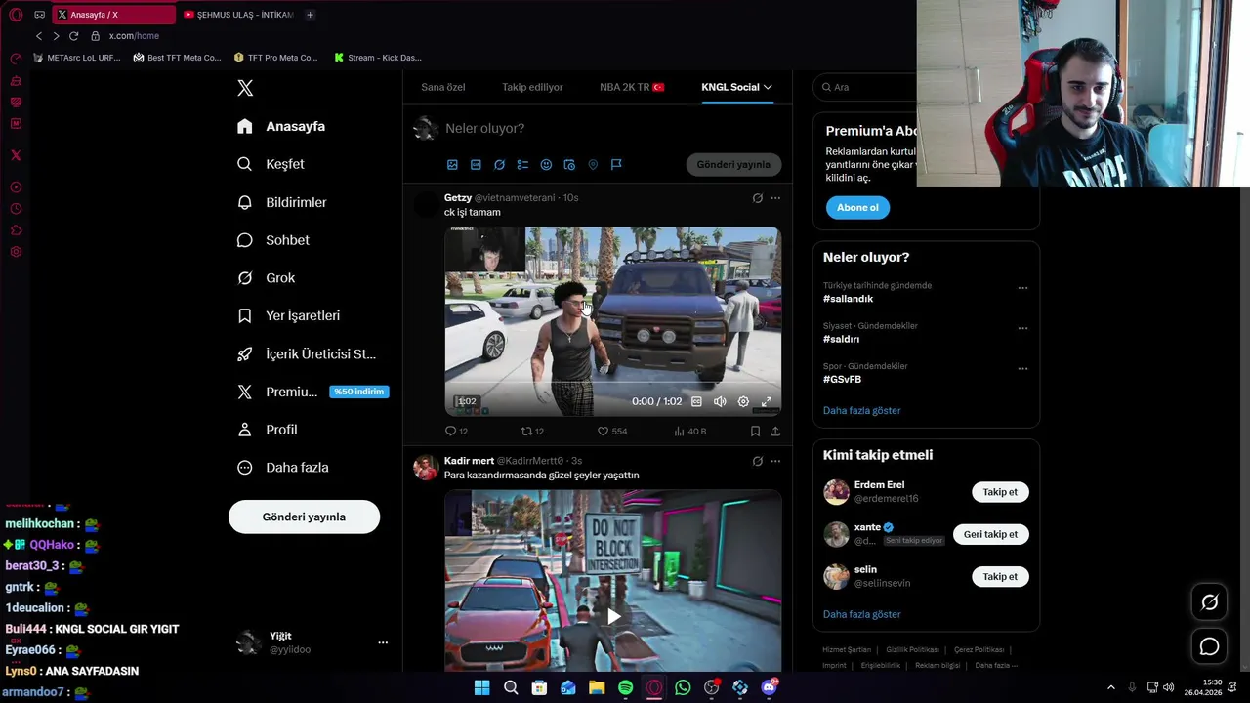Click the large Gönderi yayınla sidebar button

click(304, 517)
